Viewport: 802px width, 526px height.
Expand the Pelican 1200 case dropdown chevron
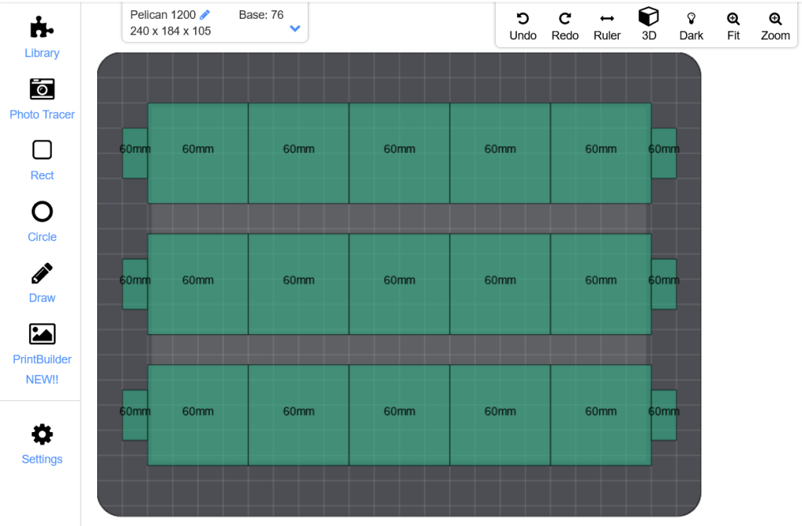tap(295, 29)
